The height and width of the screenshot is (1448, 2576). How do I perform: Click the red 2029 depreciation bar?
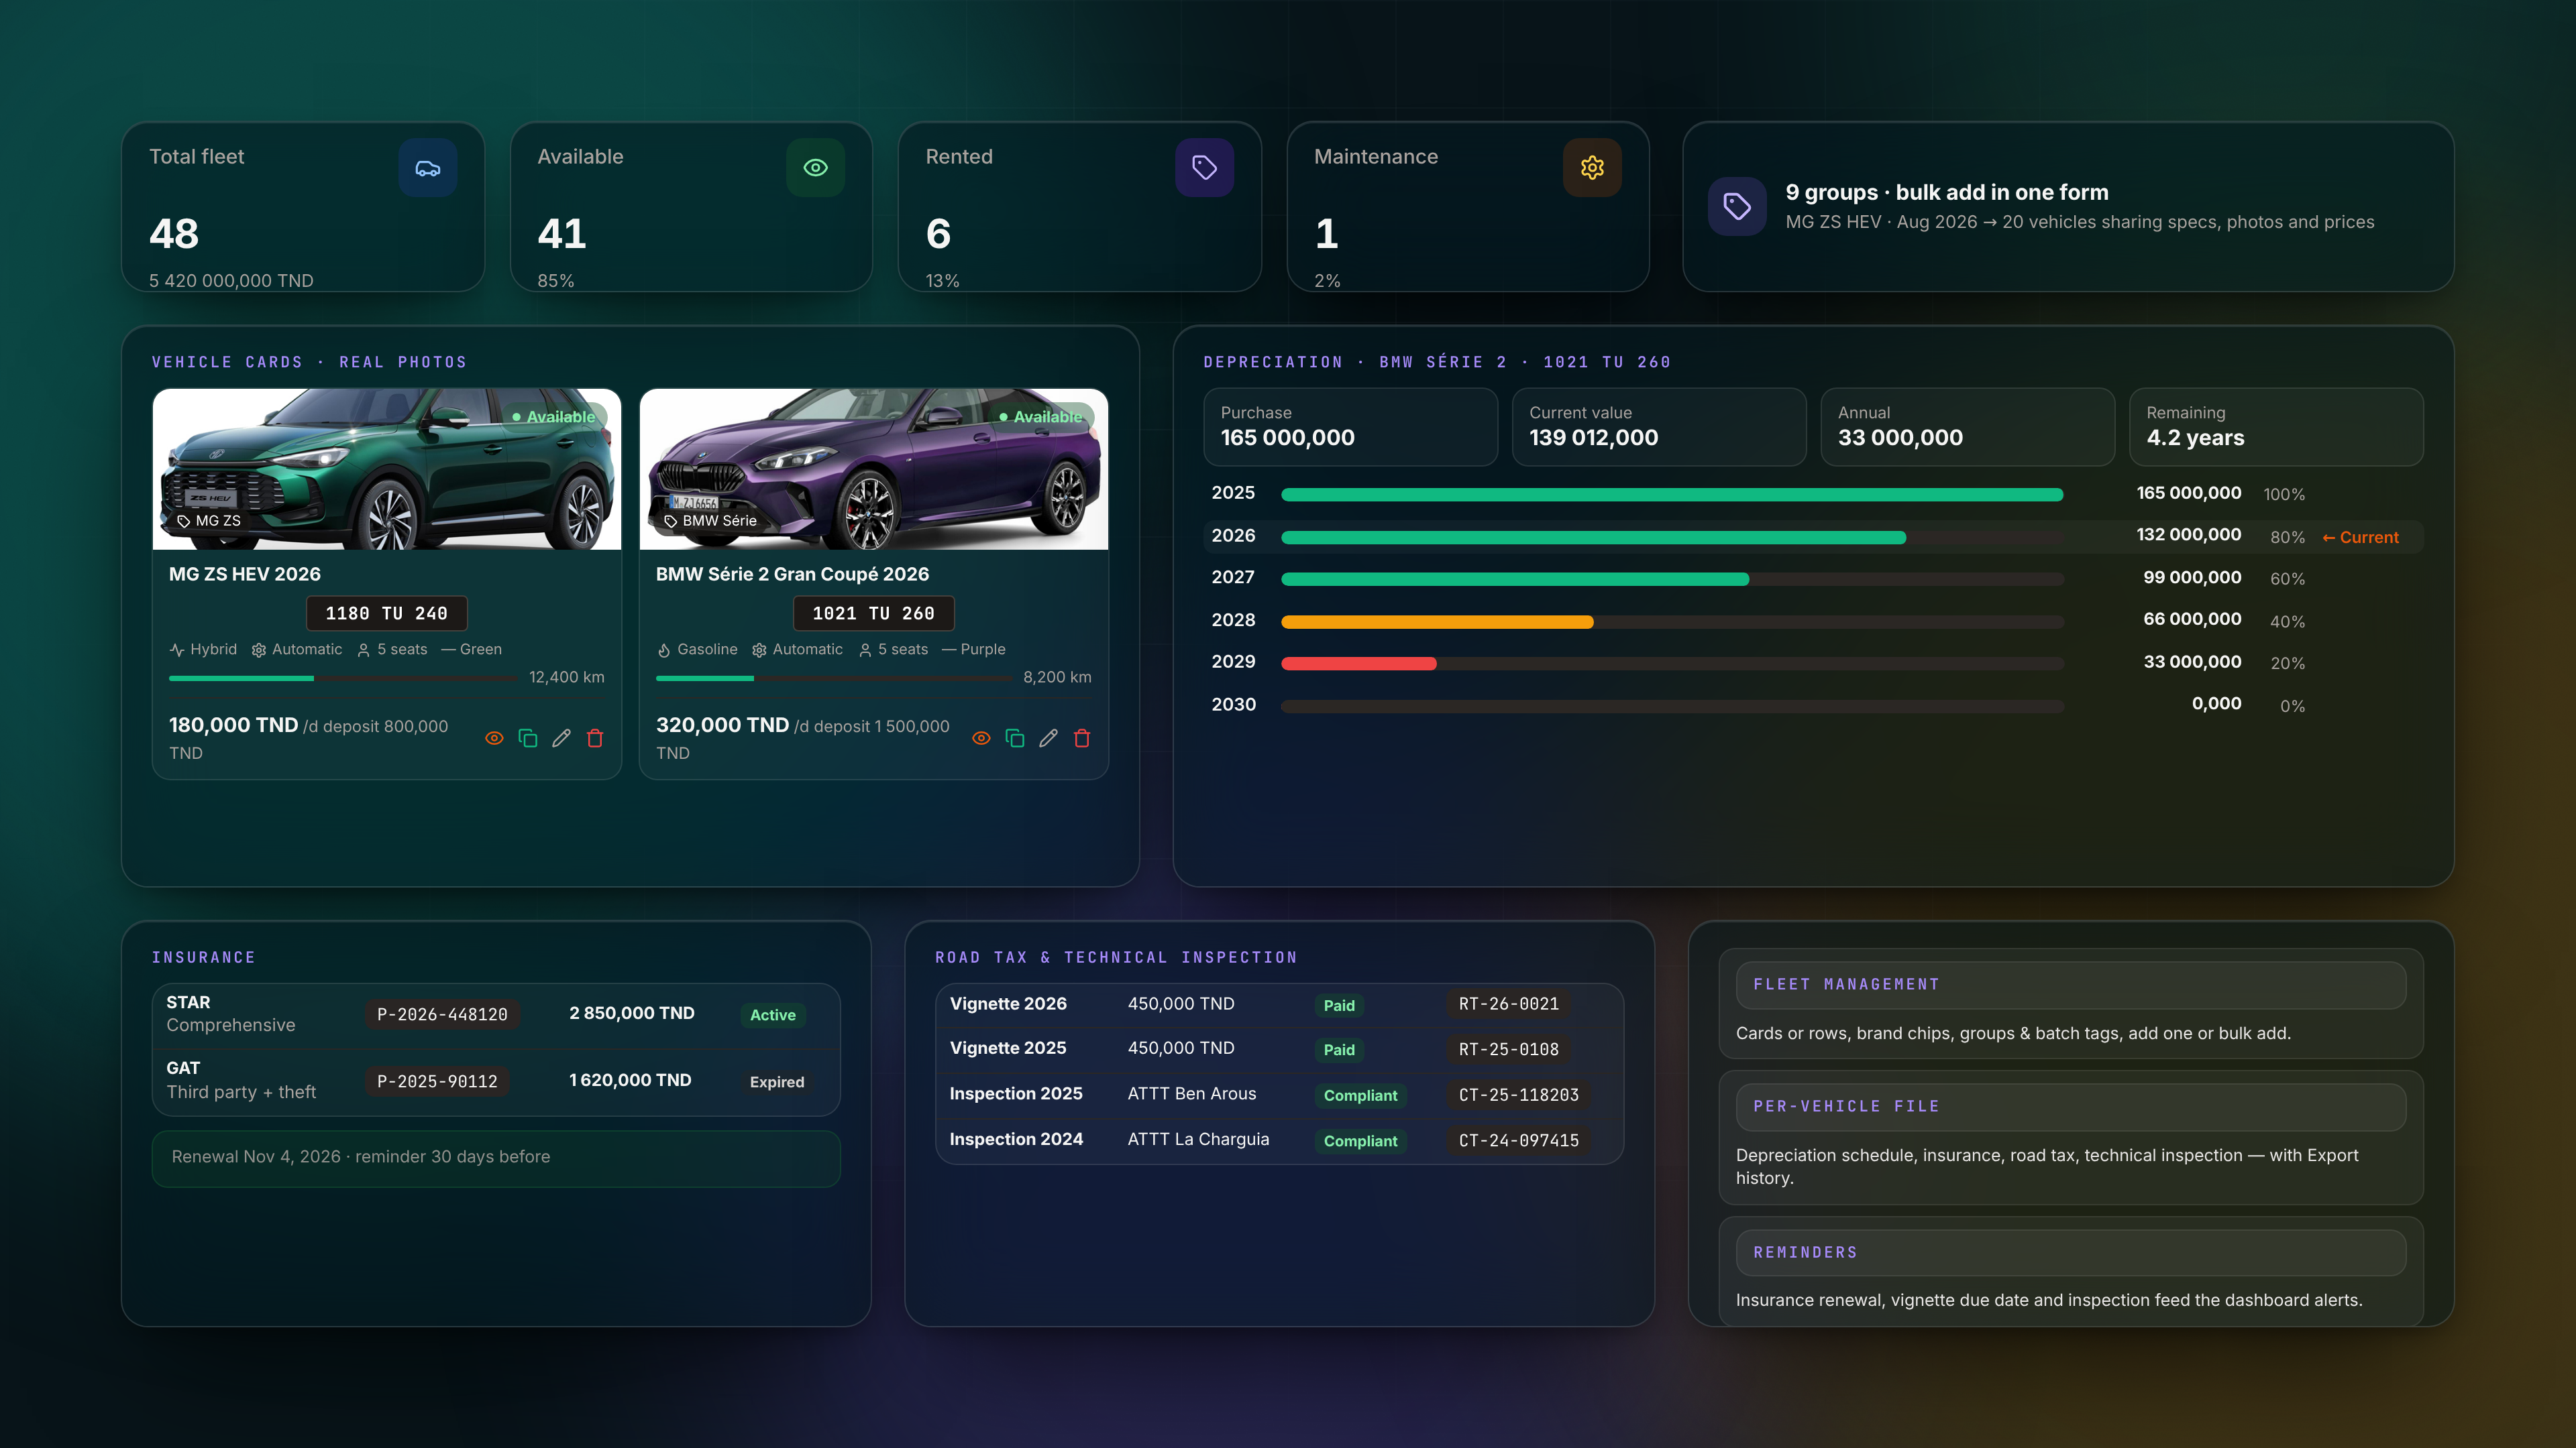pos(1359,664)
